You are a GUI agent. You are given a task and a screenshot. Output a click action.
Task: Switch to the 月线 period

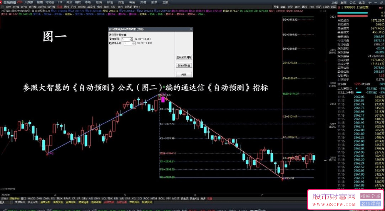pyautogui.click(x=74, y=7)
